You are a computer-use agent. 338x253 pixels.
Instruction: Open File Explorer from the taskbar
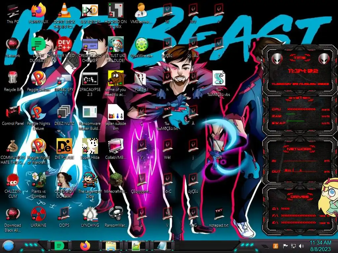click(x=111, y=246)
